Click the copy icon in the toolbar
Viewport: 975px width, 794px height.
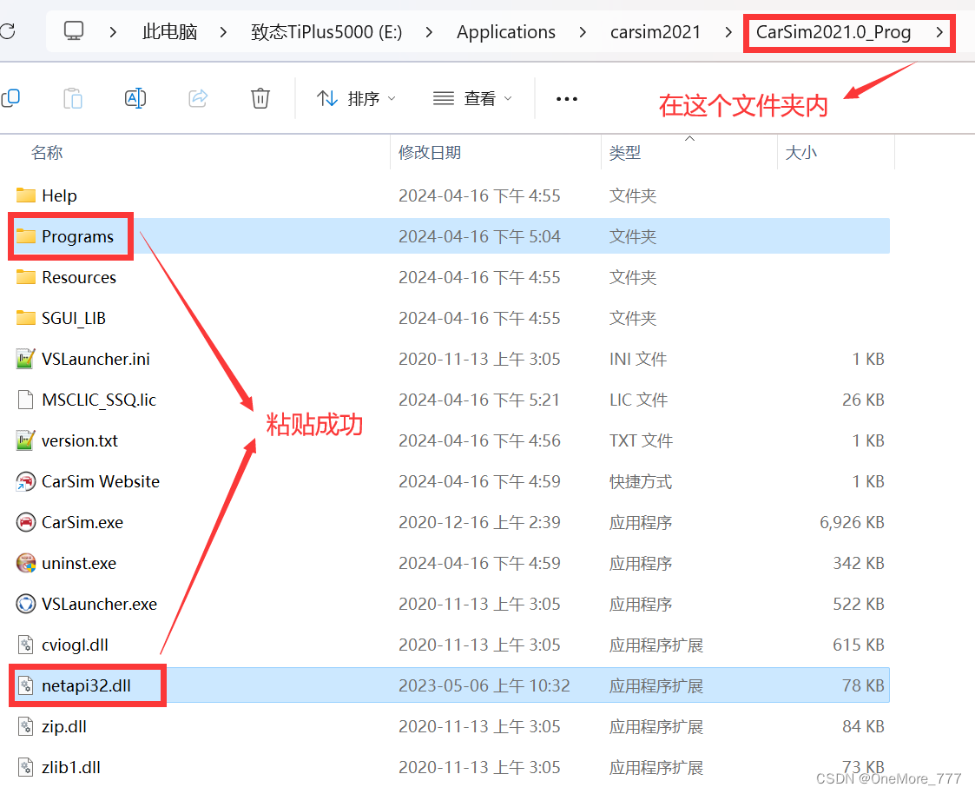(x=10, y=98)
